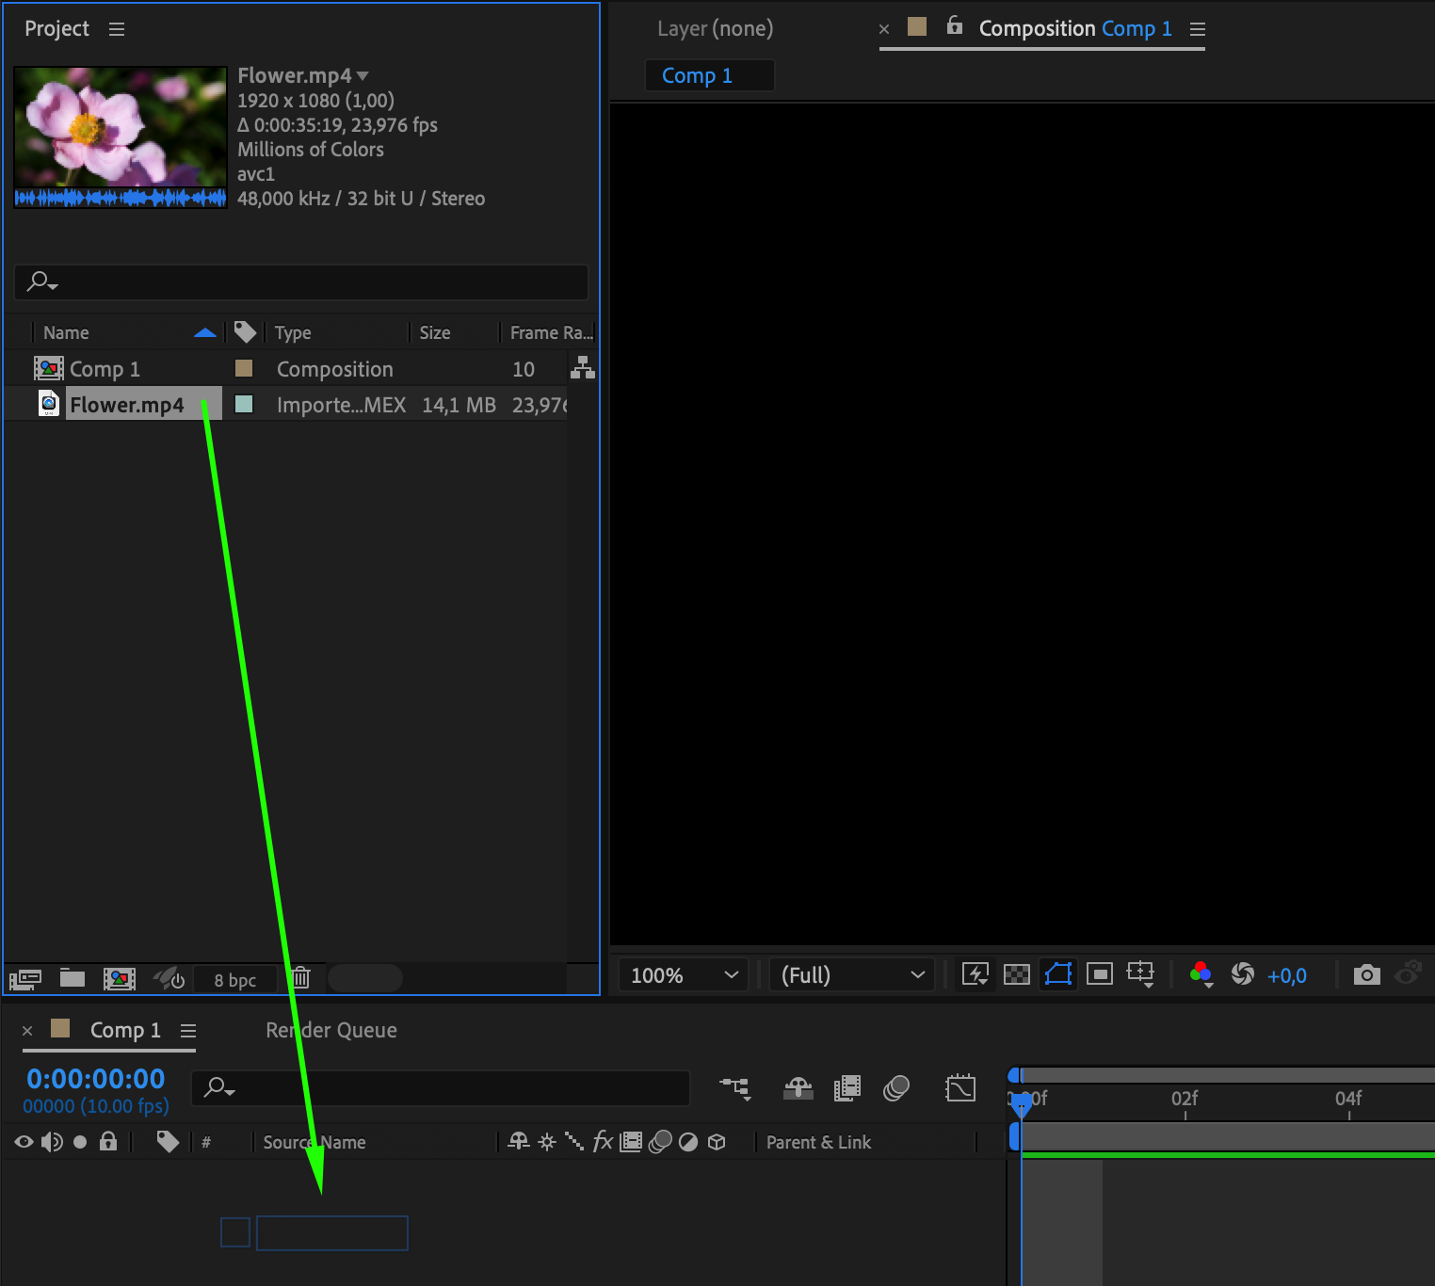
Task: Click the Flower.mp4 label color swatch
Action: tap(244, 404)
